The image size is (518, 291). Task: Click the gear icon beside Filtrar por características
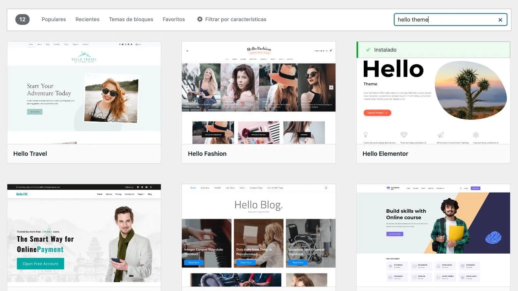pos(200,19)
